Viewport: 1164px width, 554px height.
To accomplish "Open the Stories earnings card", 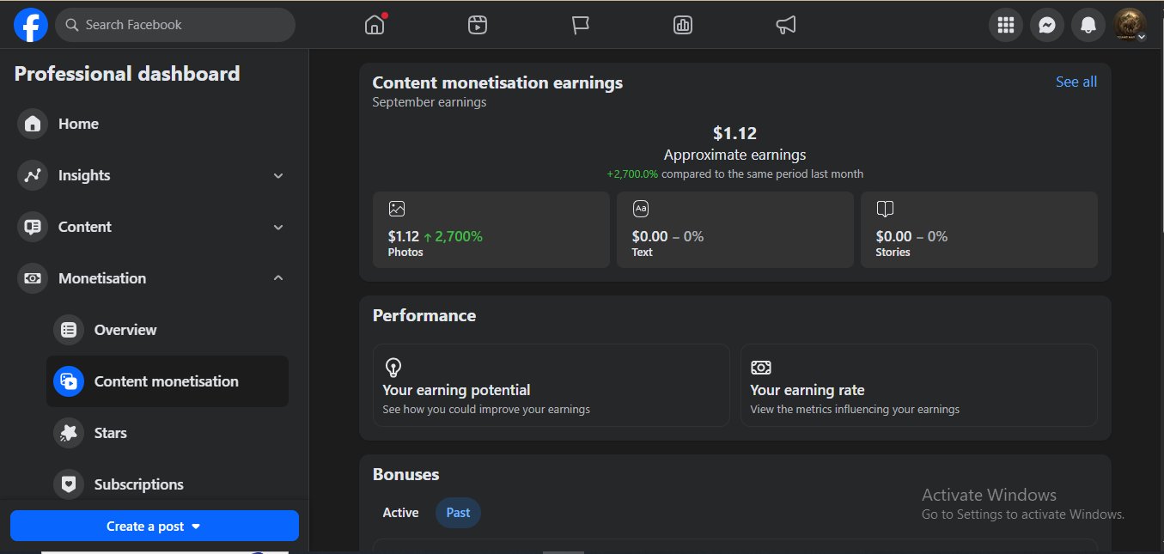I will [x=979, y=229].
